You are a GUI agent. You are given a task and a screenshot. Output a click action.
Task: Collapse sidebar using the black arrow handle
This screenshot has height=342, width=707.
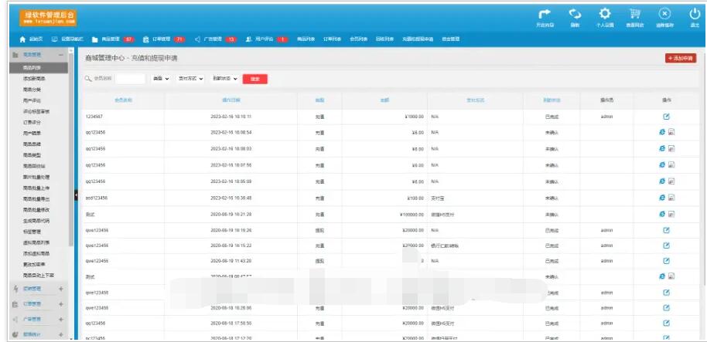[x=76, y=196]
